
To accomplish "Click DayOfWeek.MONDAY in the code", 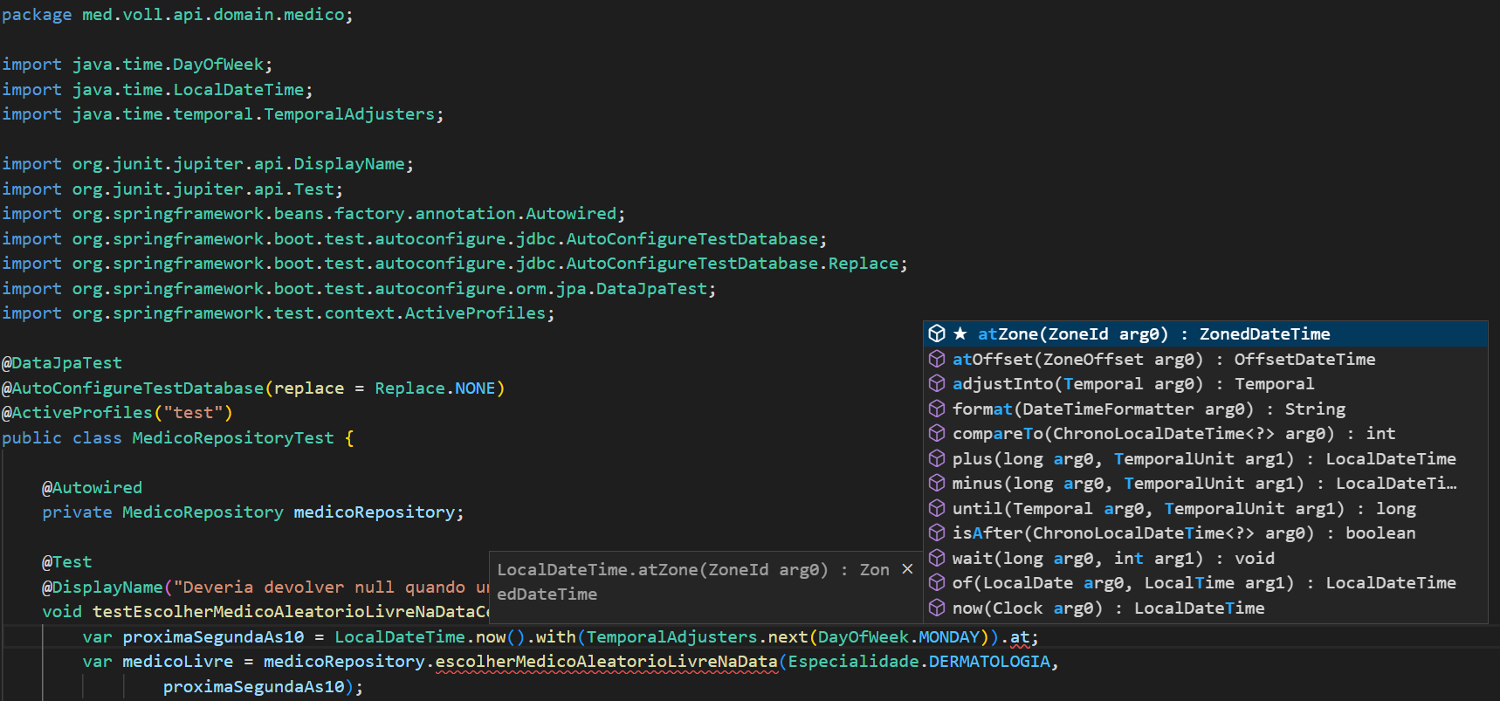I will [899, 637].
